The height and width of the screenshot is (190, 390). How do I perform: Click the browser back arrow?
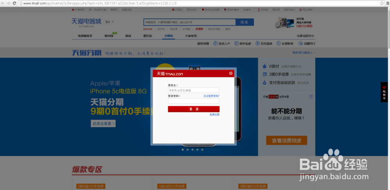click(x=3, y=3)
